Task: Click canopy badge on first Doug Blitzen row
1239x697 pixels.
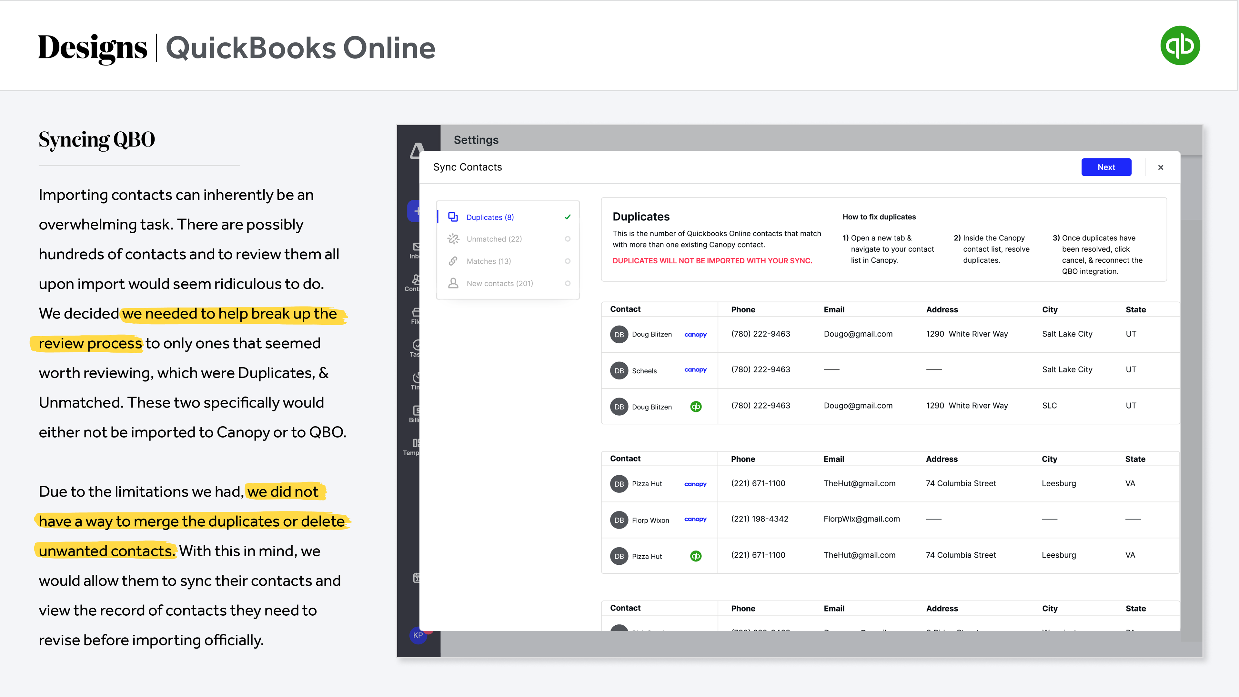Action: tap(695, 334)
